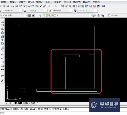Open the ByLayer color control dropdown
127x115 pixels.
[117, 15]
